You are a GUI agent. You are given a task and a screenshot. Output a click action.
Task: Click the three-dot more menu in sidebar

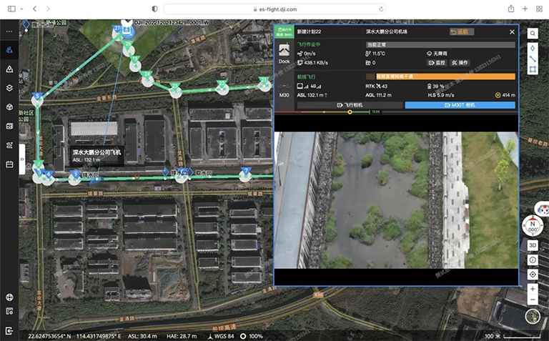coord(9,31)
